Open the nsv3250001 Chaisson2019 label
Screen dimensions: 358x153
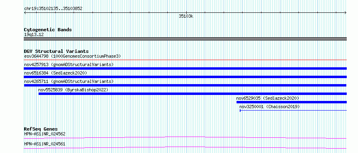tap(270, 107)
